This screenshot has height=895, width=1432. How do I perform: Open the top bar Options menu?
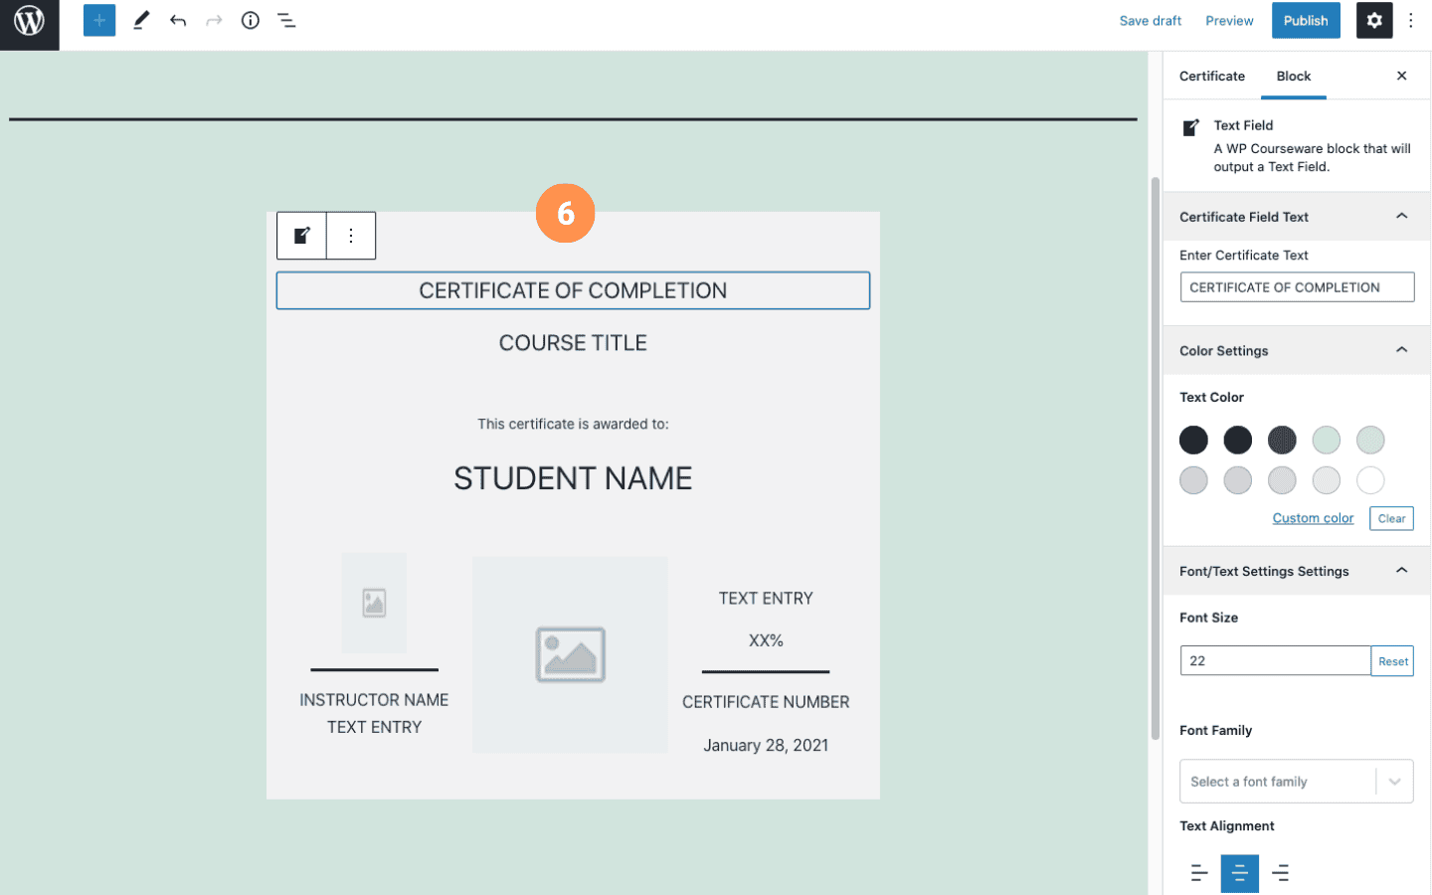click(x=1410, y=21)
